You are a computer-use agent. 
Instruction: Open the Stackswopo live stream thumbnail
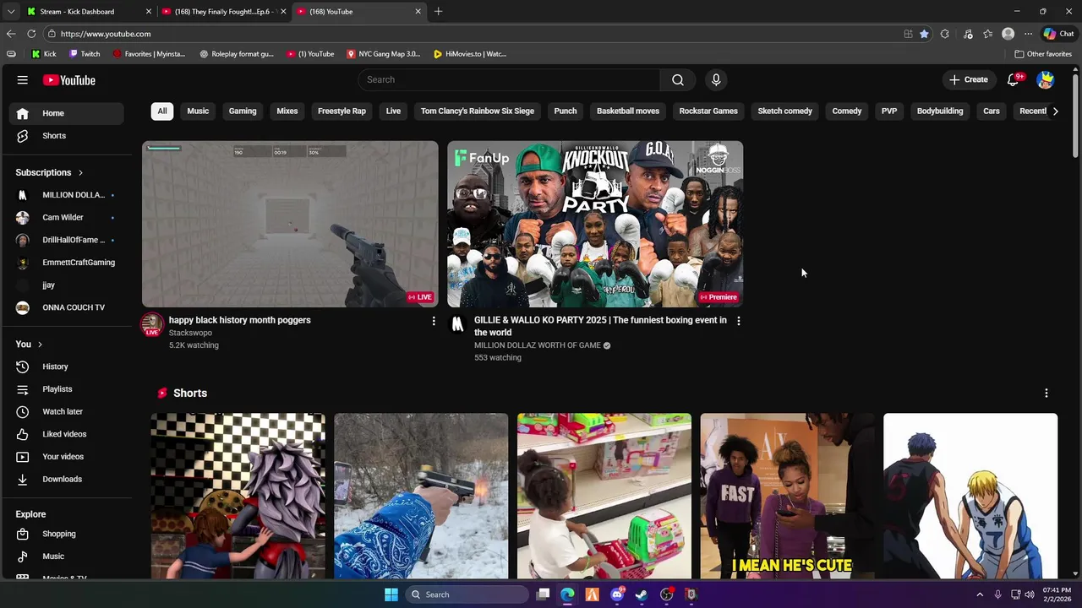(x=290, y=224)
